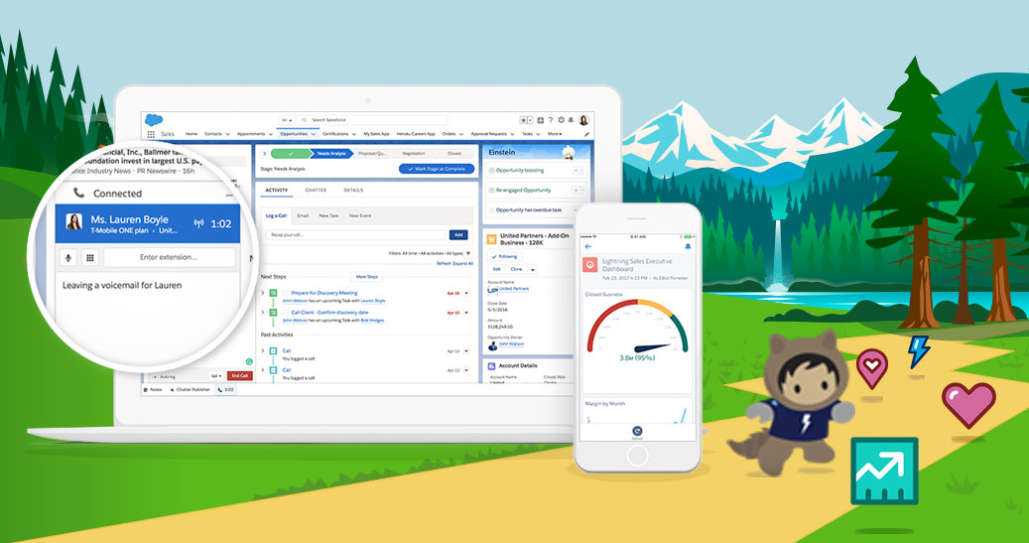Click the Edit button on the opportunity
The height and width of the screenshot is (543, 1029).
point(497,270)
